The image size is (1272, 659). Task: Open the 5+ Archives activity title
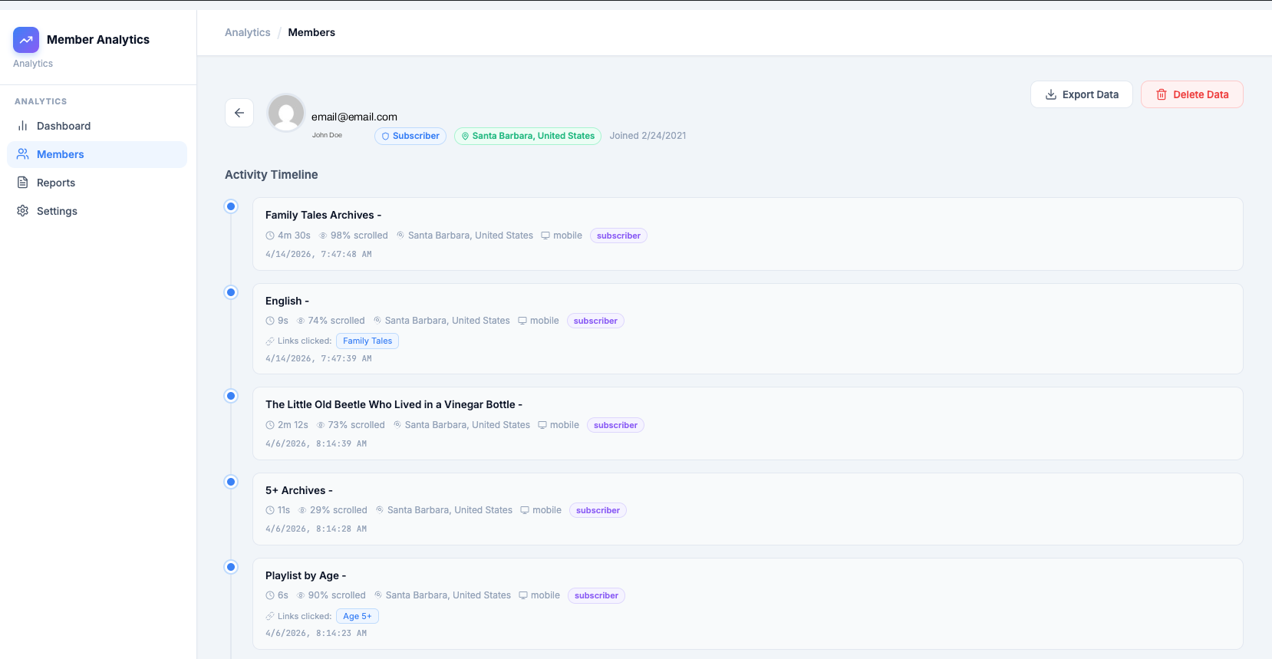pyautogui.click(x=298, y=490)
